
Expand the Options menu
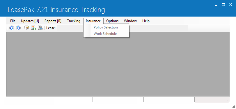(112, 21)
